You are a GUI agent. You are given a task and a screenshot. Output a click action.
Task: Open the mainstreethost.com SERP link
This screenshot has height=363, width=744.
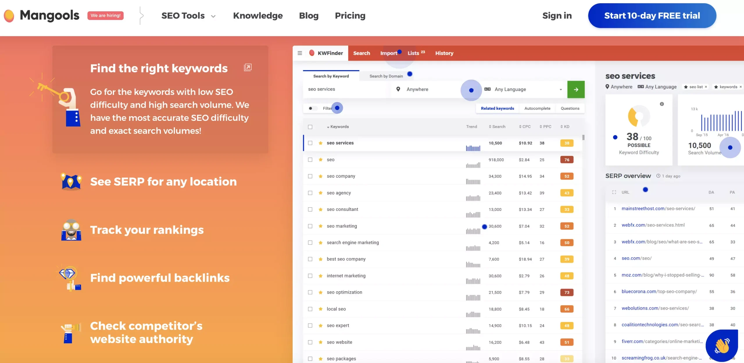click(658, 209)
